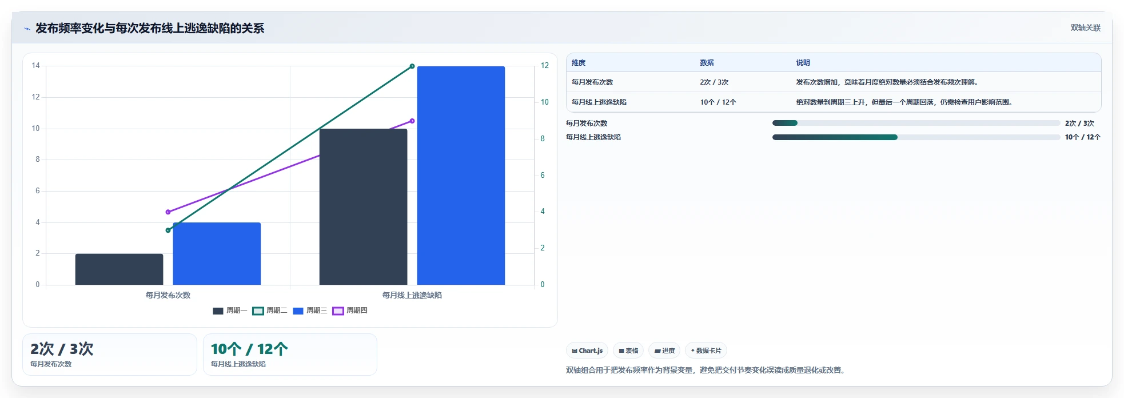Click the 进度 tag
The width and height of the screenshot is (1124, 398).
coord(664,351)
